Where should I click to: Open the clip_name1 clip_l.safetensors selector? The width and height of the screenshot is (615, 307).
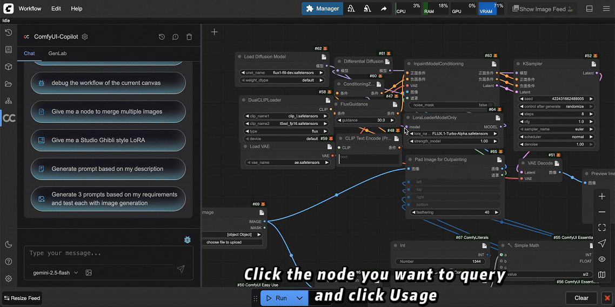click(286, 116)
